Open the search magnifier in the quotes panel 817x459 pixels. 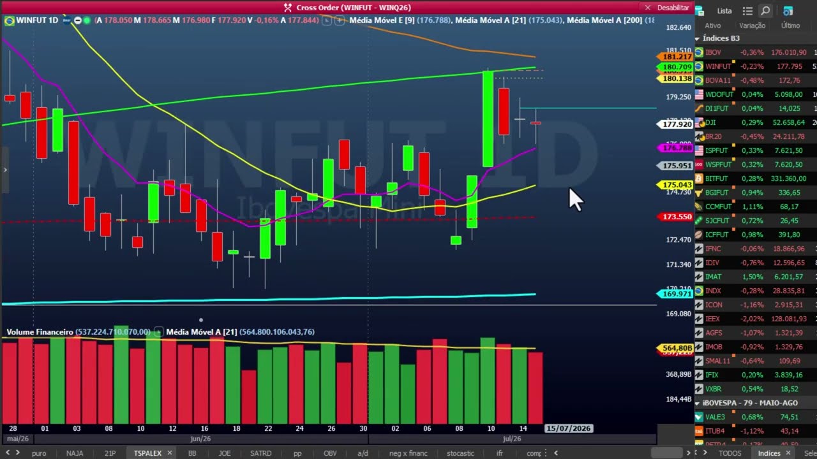[x=765, y=11]
